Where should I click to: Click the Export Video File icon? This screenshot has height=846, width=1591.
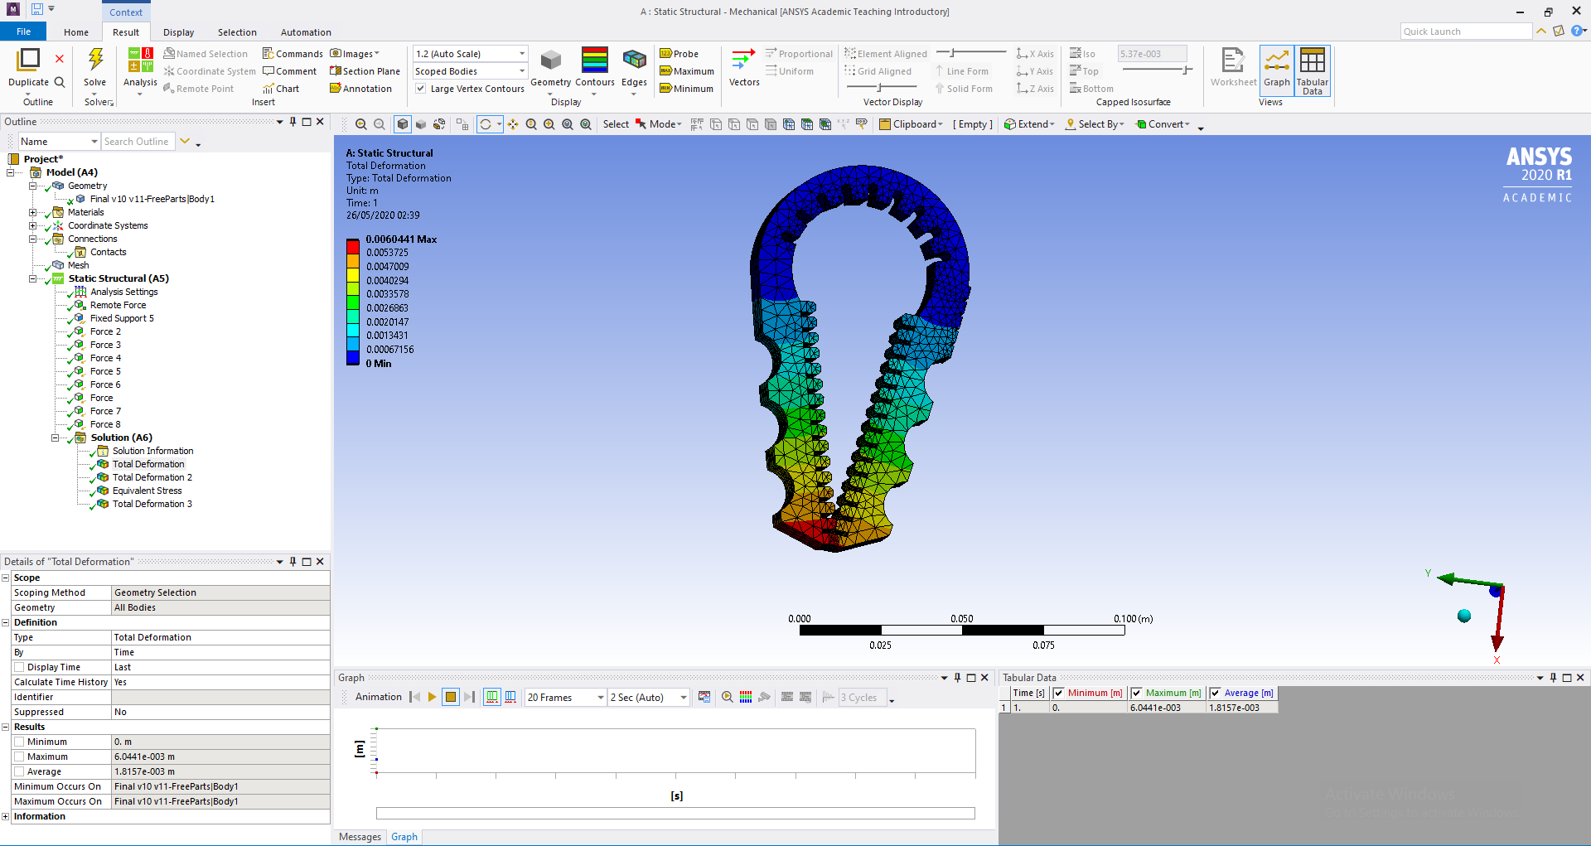coord(704,697)
